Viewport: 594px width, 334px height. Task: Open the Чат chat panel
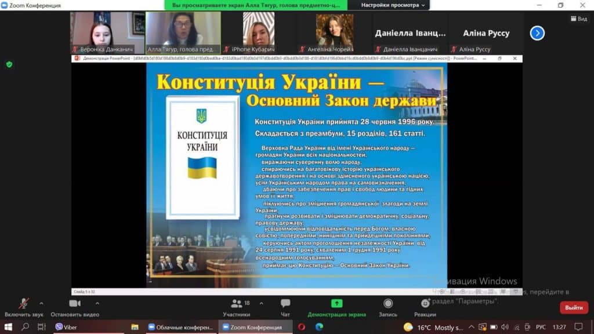tap(285, 304)
